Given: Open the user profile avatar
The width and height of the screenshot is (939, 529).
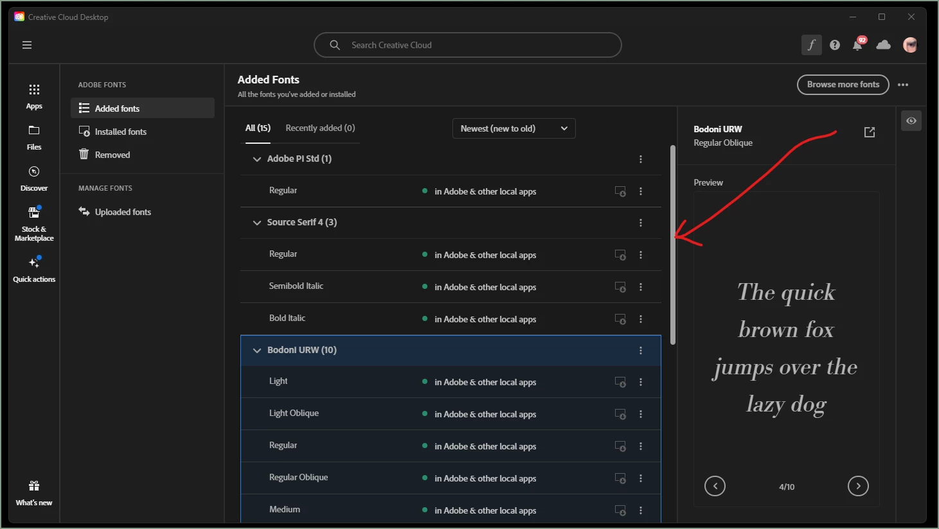Looking at the screenshot, I should click(x=910, y=45).
